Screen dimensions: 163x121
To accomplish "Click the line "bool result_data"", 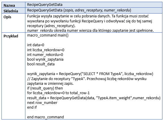I will (41, 64).
